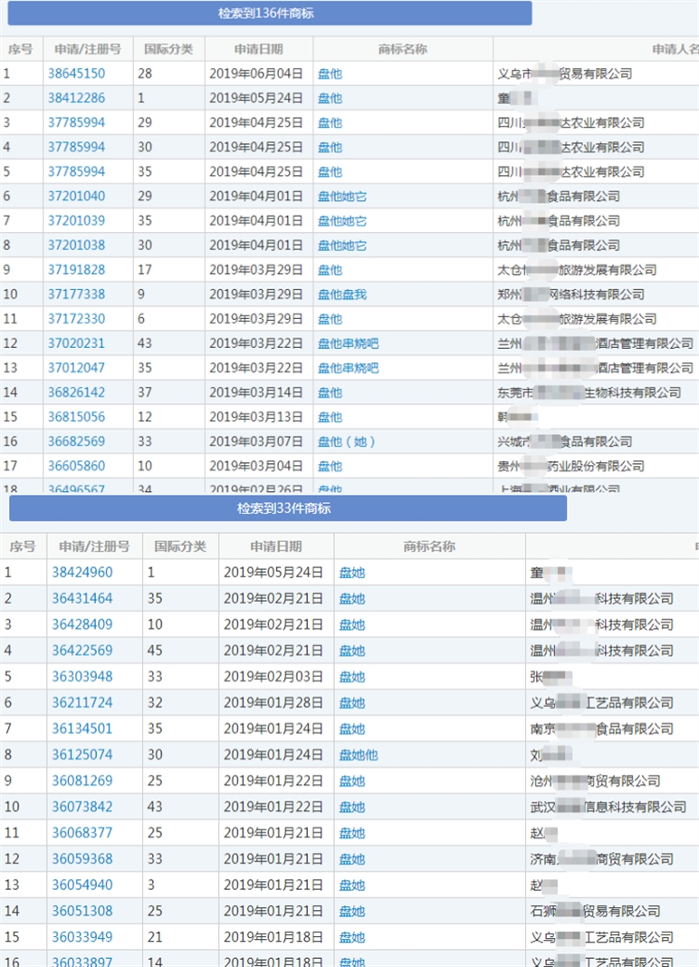The height and width of the screenshot is (967, 699).
Task: Open application number 36431464
Action: 82,598
